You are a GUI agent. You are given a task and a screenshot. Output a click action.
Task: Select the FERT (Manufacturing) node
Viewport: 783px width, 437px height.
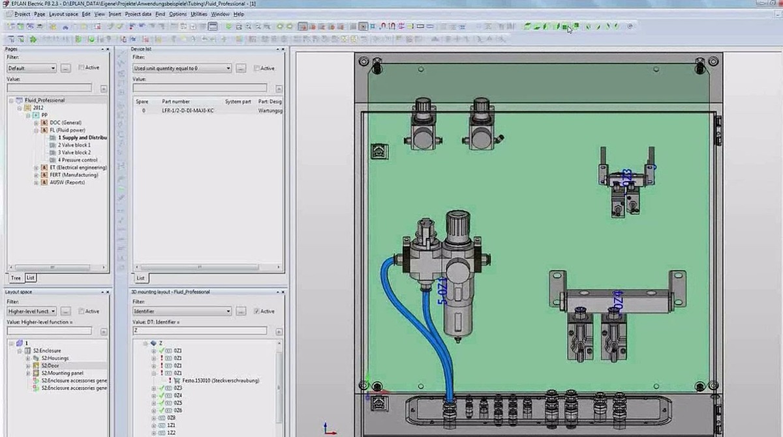pyautogui.click(x=74, y=175)
